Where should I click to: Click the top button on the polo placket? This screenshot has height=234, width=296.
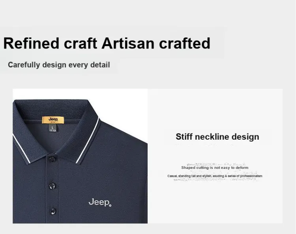[52, 159]
